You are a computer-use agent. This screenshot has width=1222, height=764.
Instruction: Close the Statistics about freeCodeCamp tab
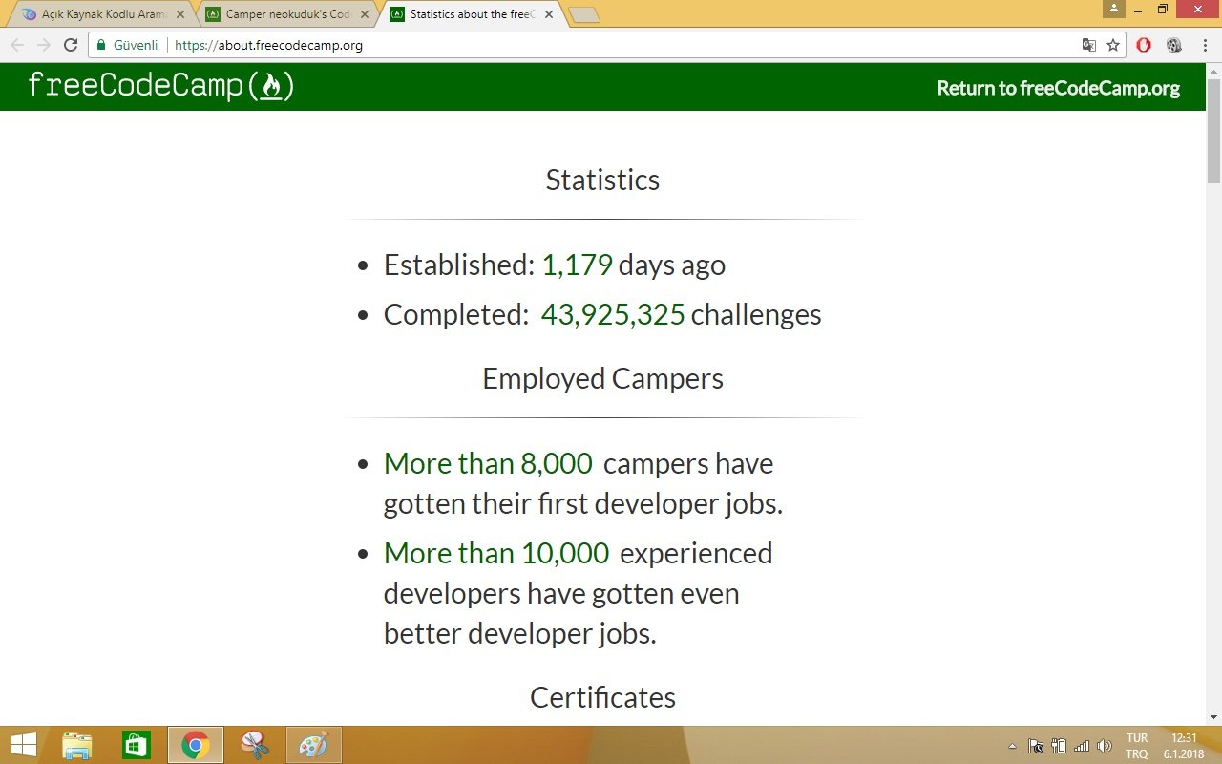[550, 14]
